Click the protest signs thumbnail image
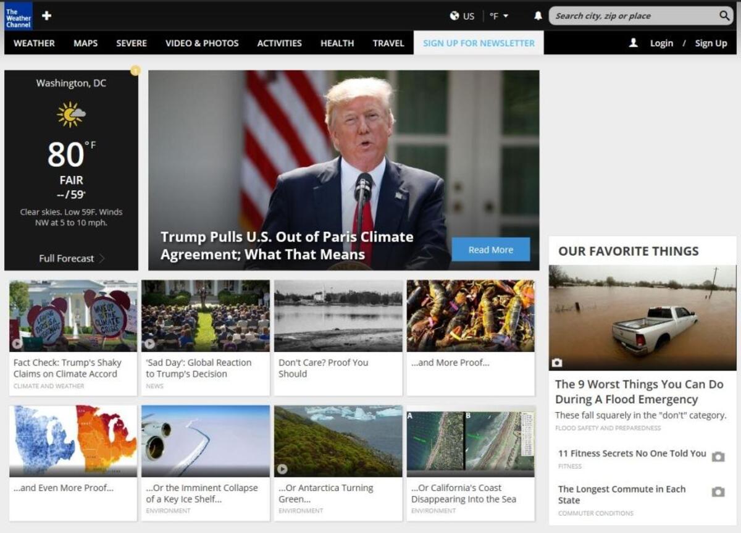 pos(73,316)
